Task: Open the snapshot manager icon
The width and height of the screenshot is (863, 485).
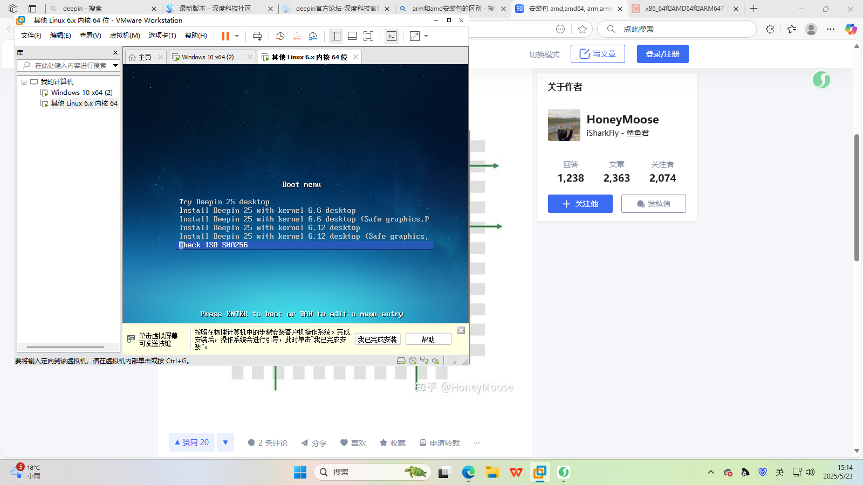Action: pyautogui.click(x=313, y=36)
